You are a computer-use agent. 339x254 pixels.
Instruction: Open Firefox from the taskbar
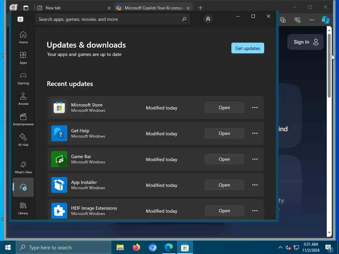click(136, 247)
